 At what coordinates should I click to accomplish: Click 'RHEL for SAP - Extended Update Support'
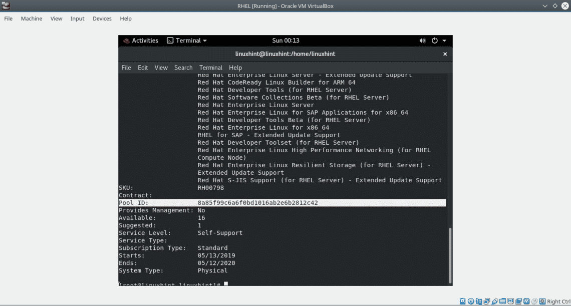click(269, 135)
